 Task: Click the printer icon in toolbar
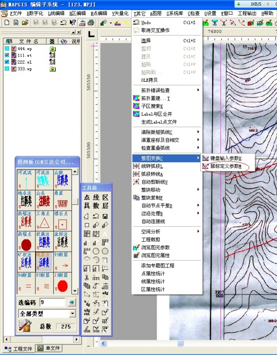[x=91, y=22]
